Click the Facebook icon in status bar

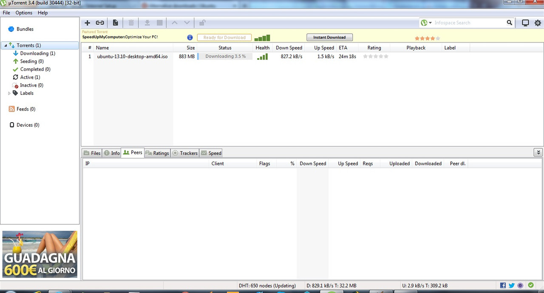503,286
